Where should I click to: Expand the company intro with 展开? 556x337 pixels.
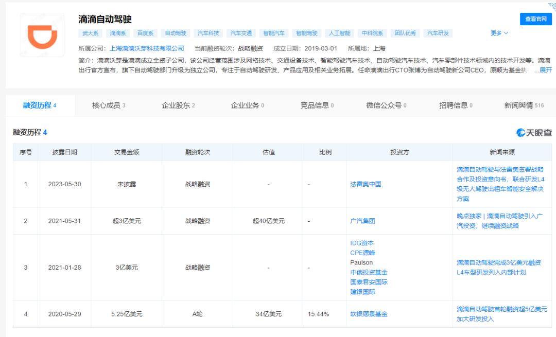545,70
